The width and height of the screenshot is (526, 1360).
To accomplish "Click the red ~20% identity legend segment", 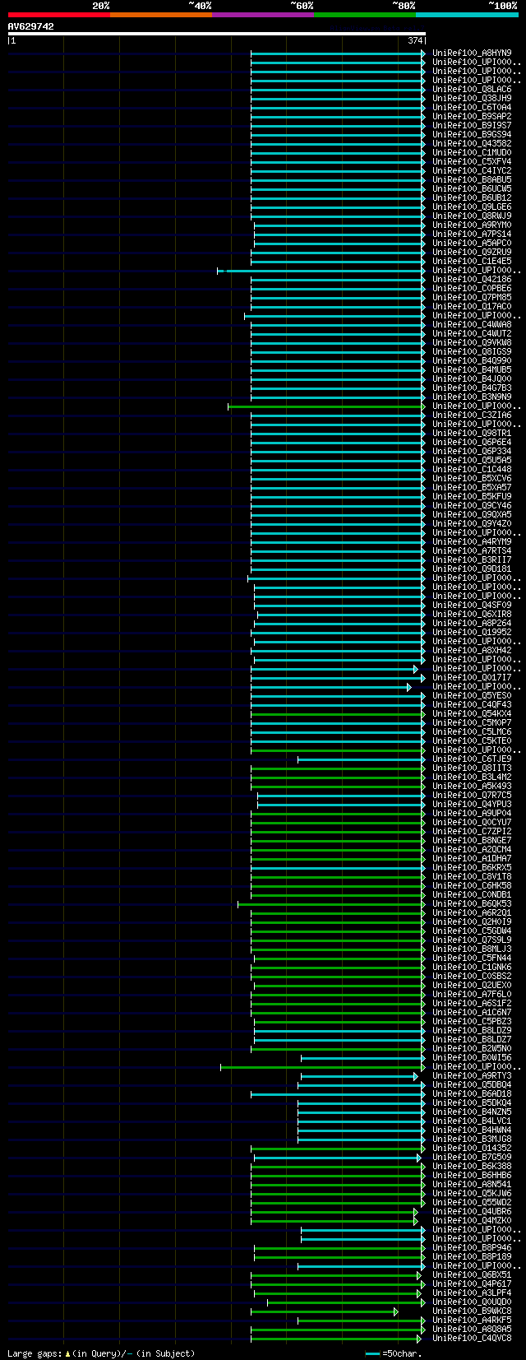I will tap(59, 15).
